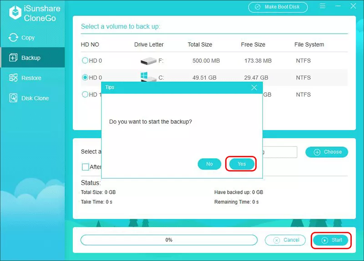Minimize the CloneGo window

coord(338,6)
